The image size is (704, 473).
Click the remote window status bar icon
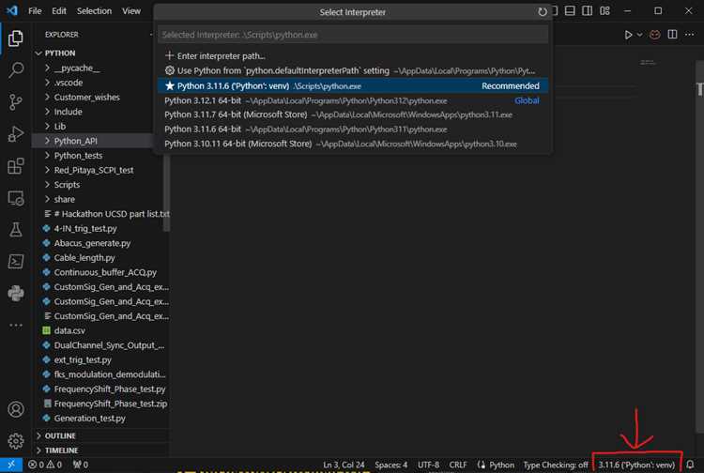click(x=11, y=465)
